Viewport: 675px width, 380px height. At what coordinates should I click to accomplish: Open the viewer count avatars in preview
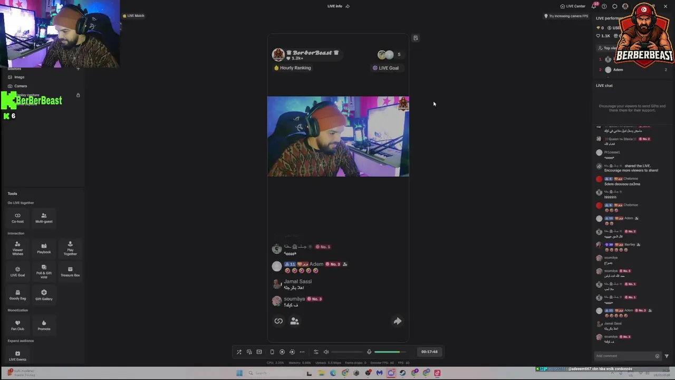tap(385, 55)
